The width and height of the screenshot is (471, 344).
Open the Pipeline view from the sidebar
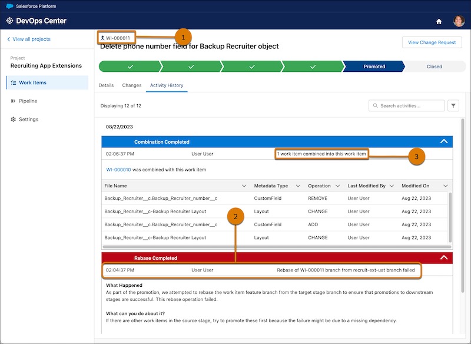coord(26,101)
